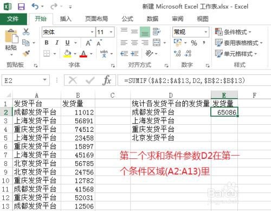Screen dimensions: 271x211
Task: Click Decrease Decimal icon
Action: [188, 54]
